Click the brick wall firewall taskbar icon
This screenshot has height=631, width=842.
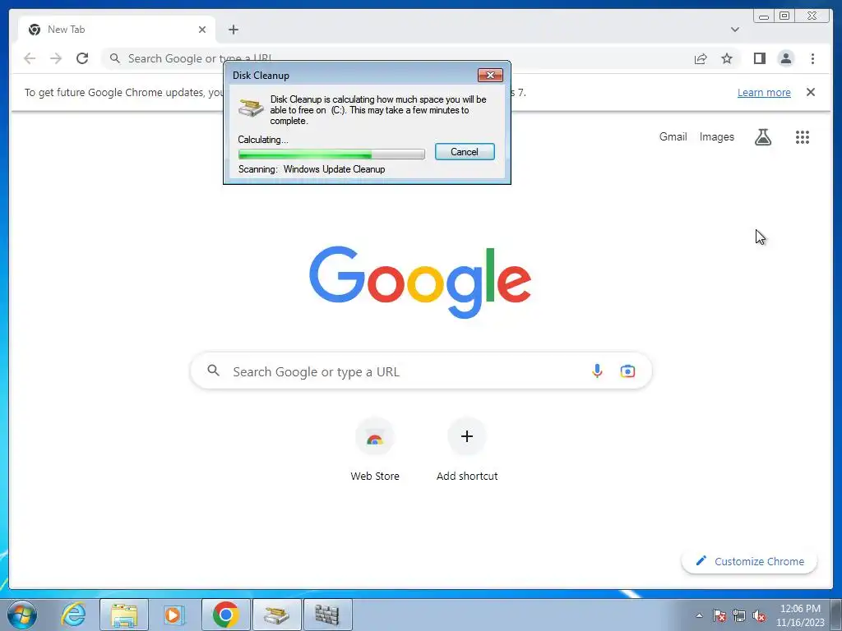327,615
